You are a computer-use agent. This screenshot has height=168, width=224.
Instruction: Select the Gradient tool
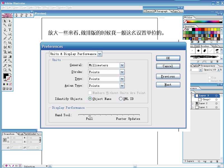tap(10, 57)
